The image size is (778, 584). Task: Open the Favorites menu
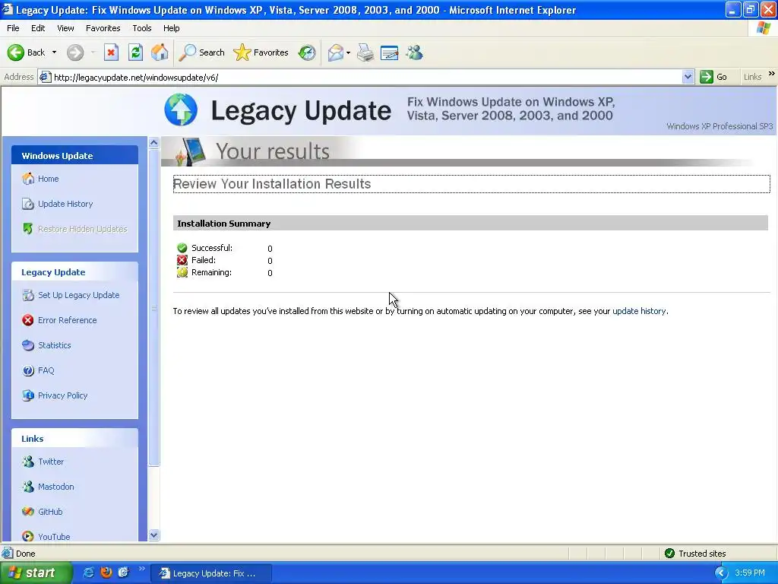point(103,28)
